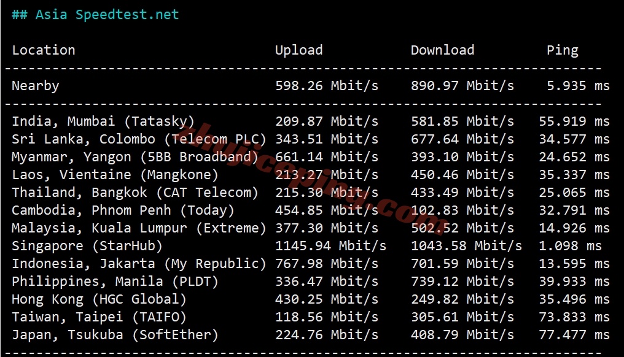Select Phnom Penh ping 32.791 ms
Image resolution: width=624 pixels, height=357 pixels.
point(574,210)
